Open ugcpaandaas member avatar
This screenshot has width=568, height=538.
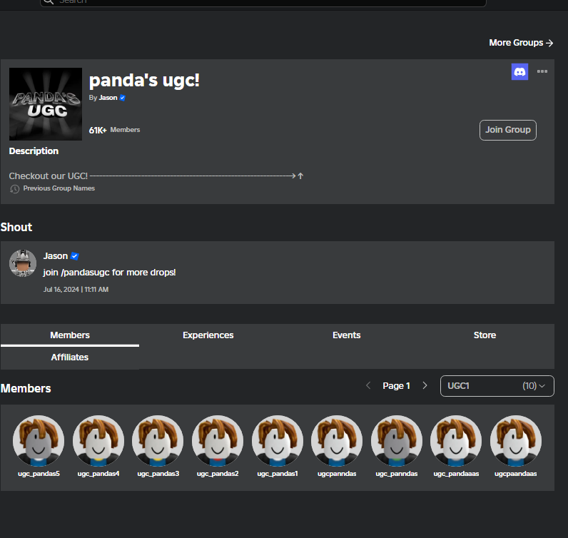pyautogui.click(x=516, y=441)
